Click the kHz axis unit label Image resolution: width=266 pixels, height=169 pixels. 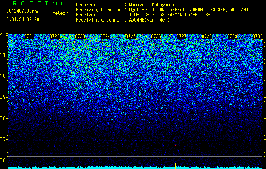pos(4,34)
